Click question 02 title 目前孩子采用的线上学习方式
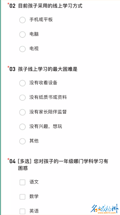The width and height of the screenshot is (120, 215). [50, 6]
